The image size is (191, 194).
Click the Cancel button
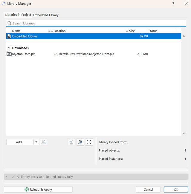148,190
